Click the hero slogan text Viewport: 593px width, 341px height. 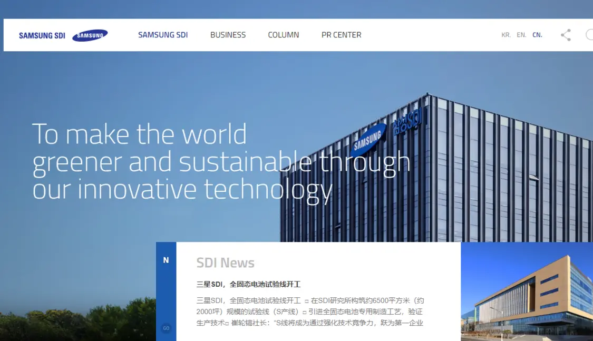pyautogui.click(x=221, y=161)
